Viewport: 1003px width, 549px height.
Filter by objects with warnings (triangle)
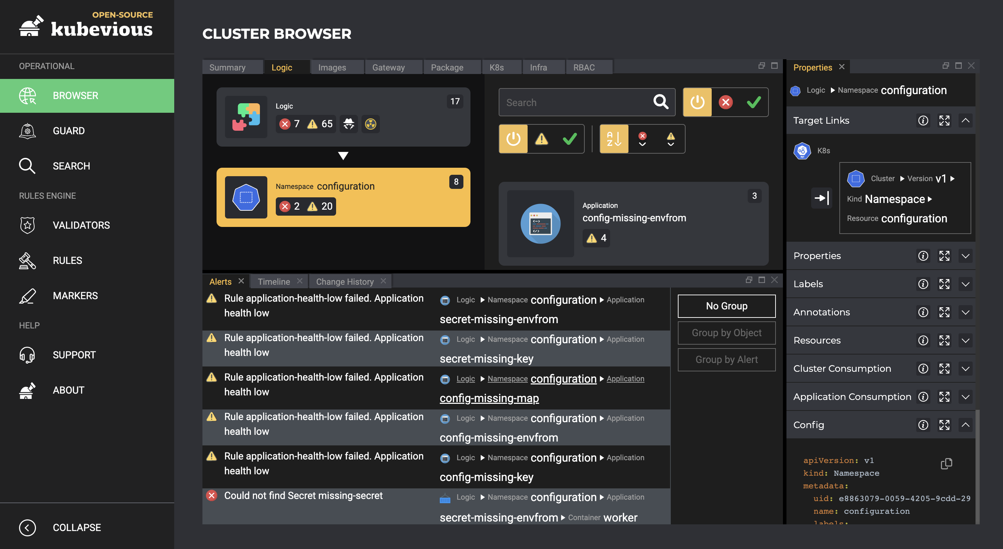(x=542, y=139)
